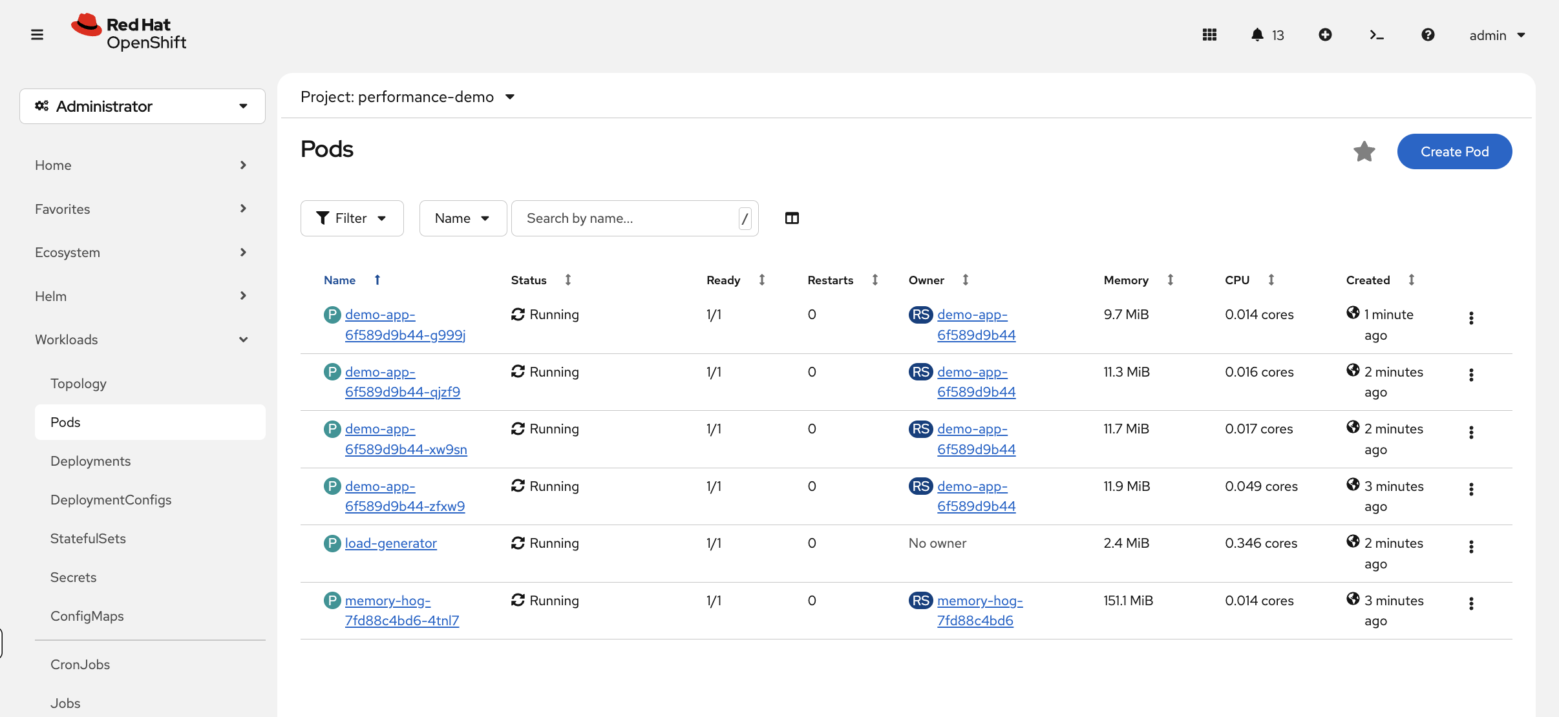The height and width of the screenshot is (717, 1559).
Task: Click the import YAML plus icon
Action: pos(1325,34)
